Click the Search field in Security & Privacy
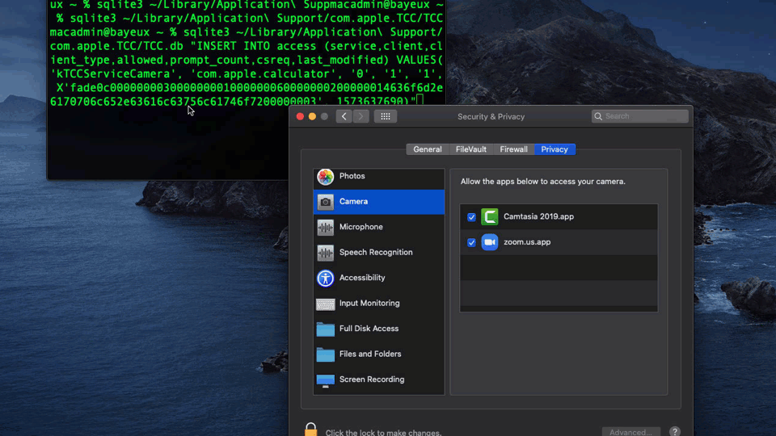This screenshot has height=436, width=776. click(644, 116)
